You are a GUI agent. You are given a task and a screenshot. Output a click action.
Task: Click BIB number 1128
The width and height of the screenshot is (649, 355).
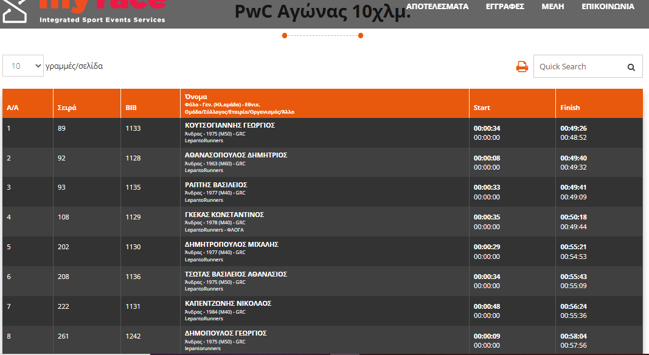point(133,158)
